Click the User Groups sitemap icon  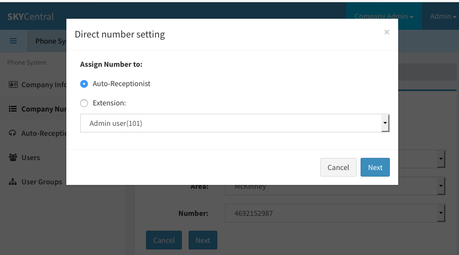tap(13, 182)
